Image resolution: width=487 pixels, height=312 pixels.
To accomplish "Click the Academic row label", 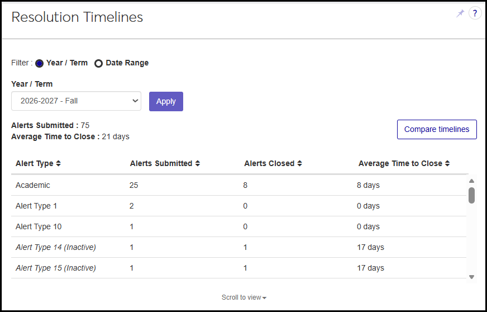I will coord(32,185).
